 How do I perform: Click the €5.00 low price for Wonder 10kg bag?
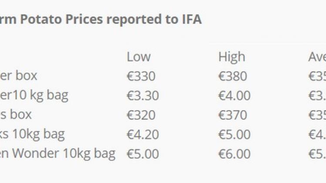click(143, 154)
